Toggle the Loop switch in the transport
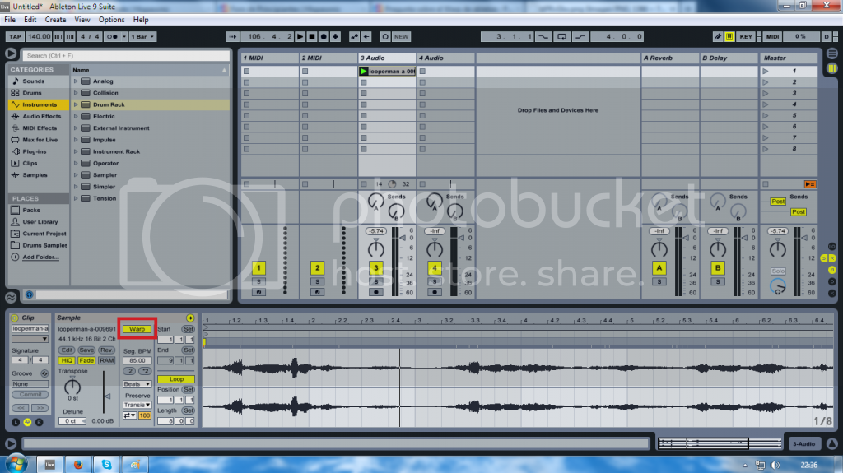 561,36
